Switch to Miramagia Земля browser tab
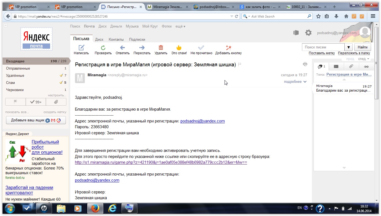This screenshot has height=216, width=381. 167,7
